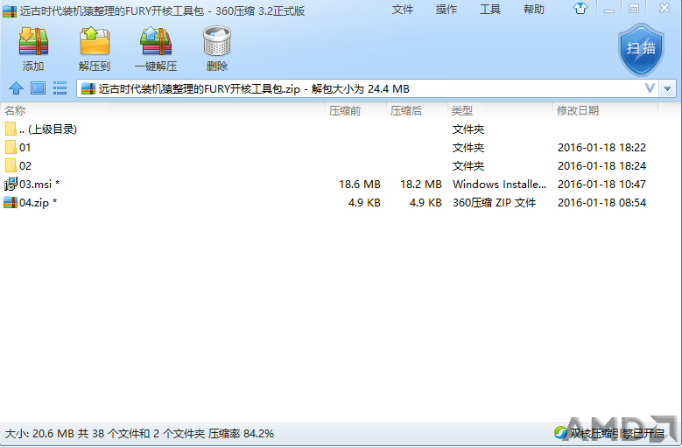Click the 解压到 (Extract to) icon
Screen dimensions: 682x447
click(95, 42)
